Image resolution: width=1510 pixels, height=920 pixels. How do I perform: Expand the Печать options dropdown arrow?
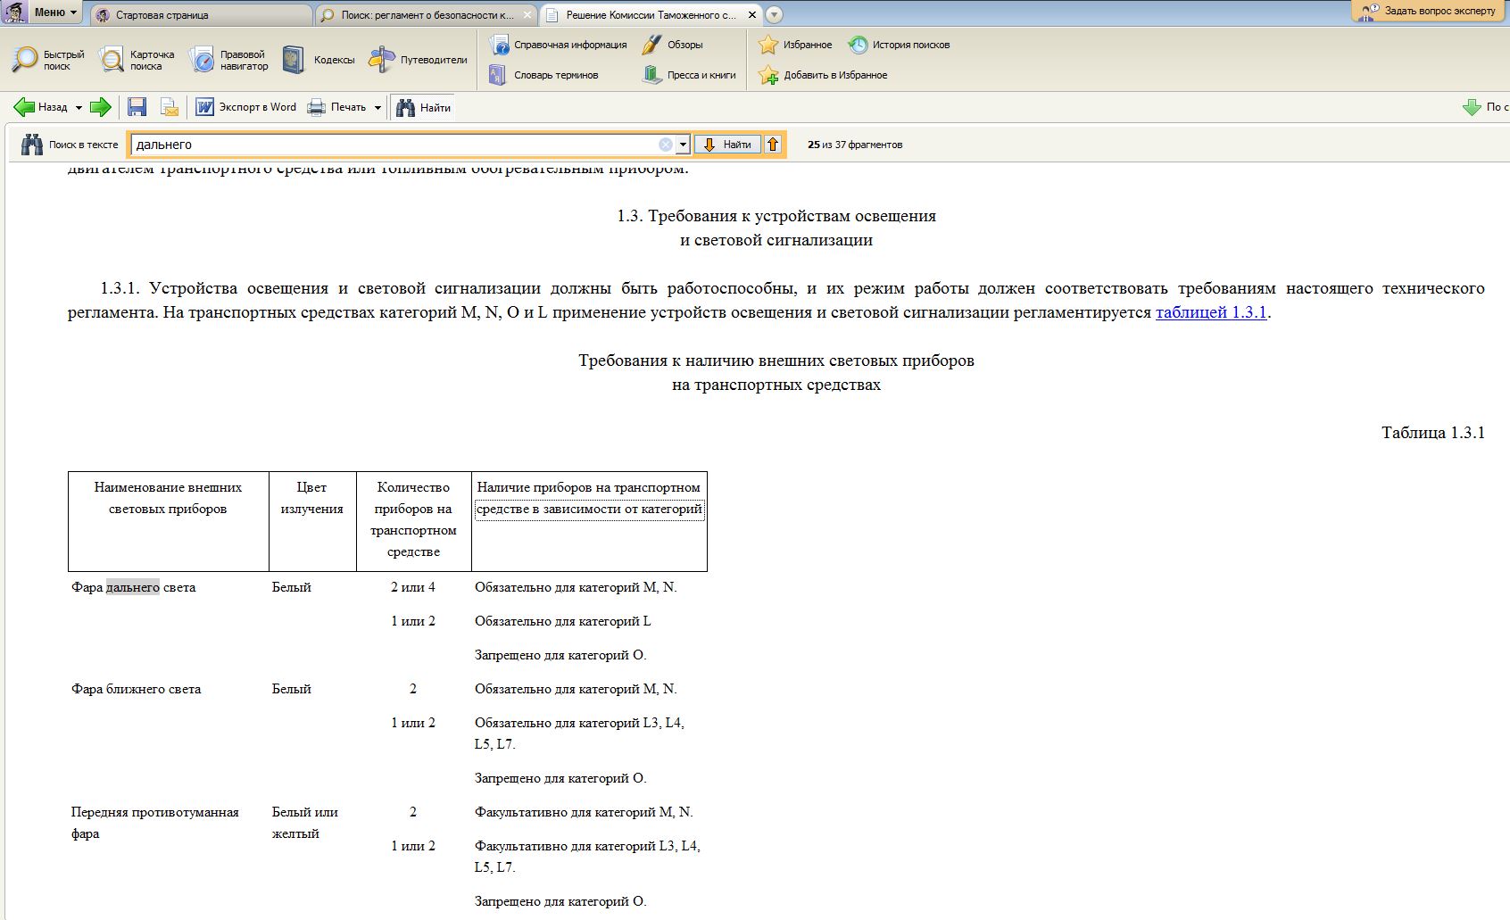click(x=377, y=108)
